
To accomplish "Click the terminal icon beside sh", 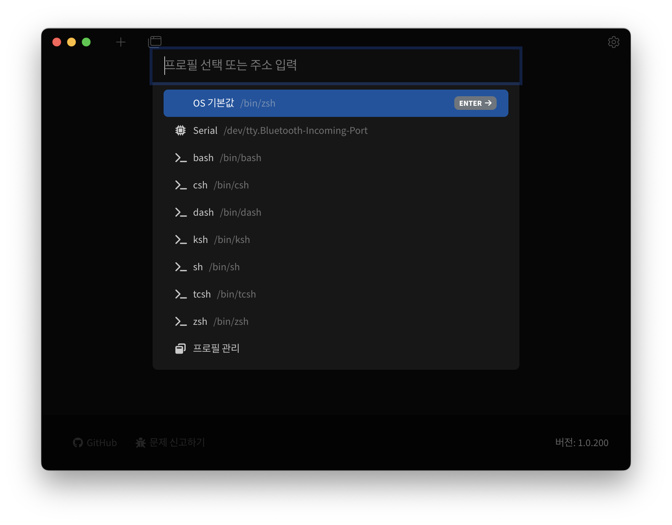I will coord(181,267).
